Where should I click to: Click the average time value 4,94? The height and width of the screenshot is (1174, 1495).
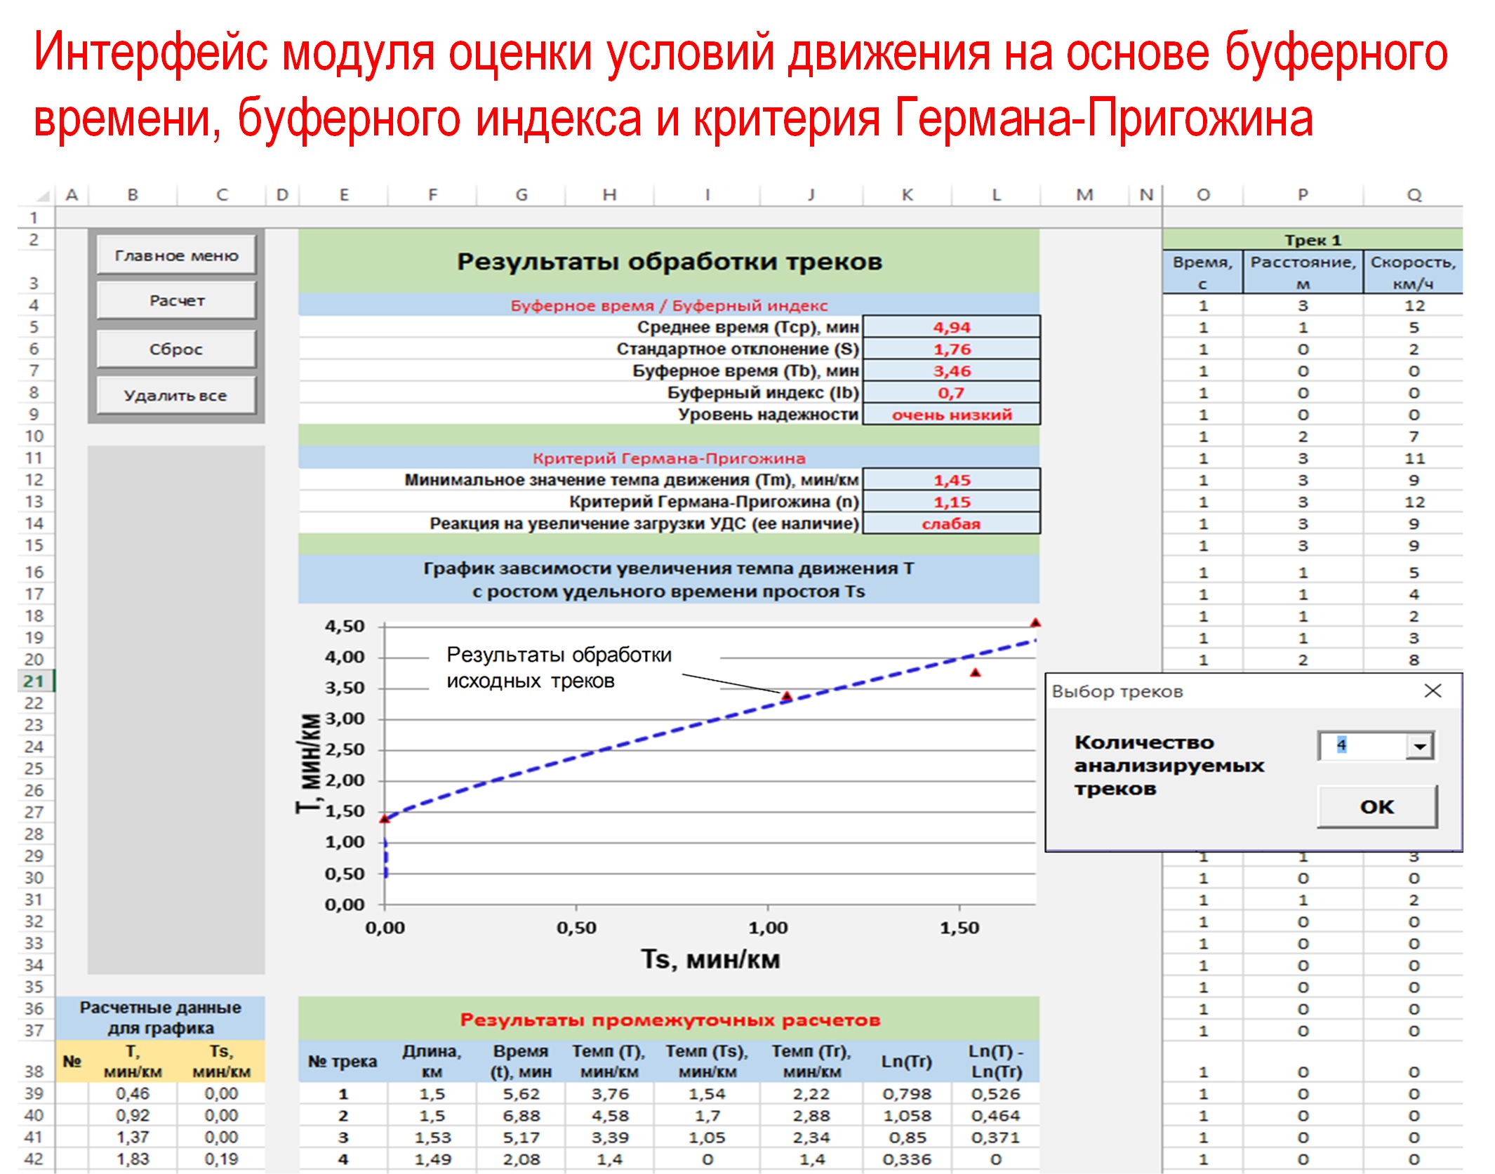point(951,327)
